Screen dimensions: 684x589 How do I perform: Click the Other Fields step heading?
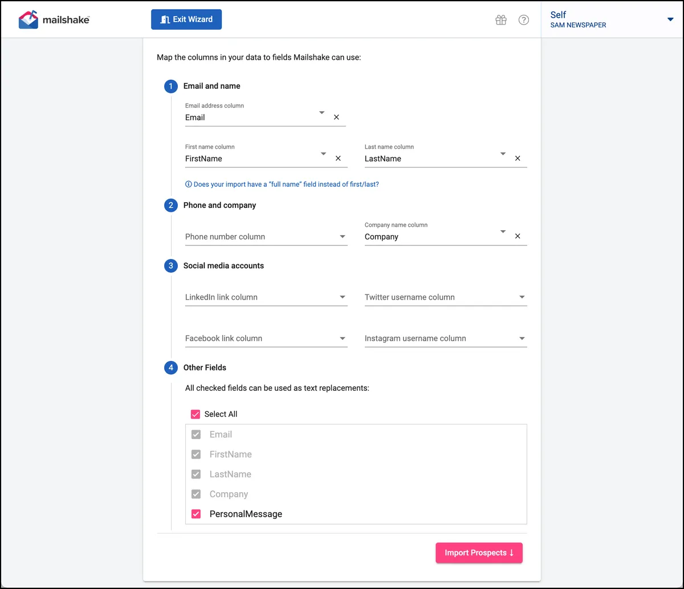click(205, 367)
